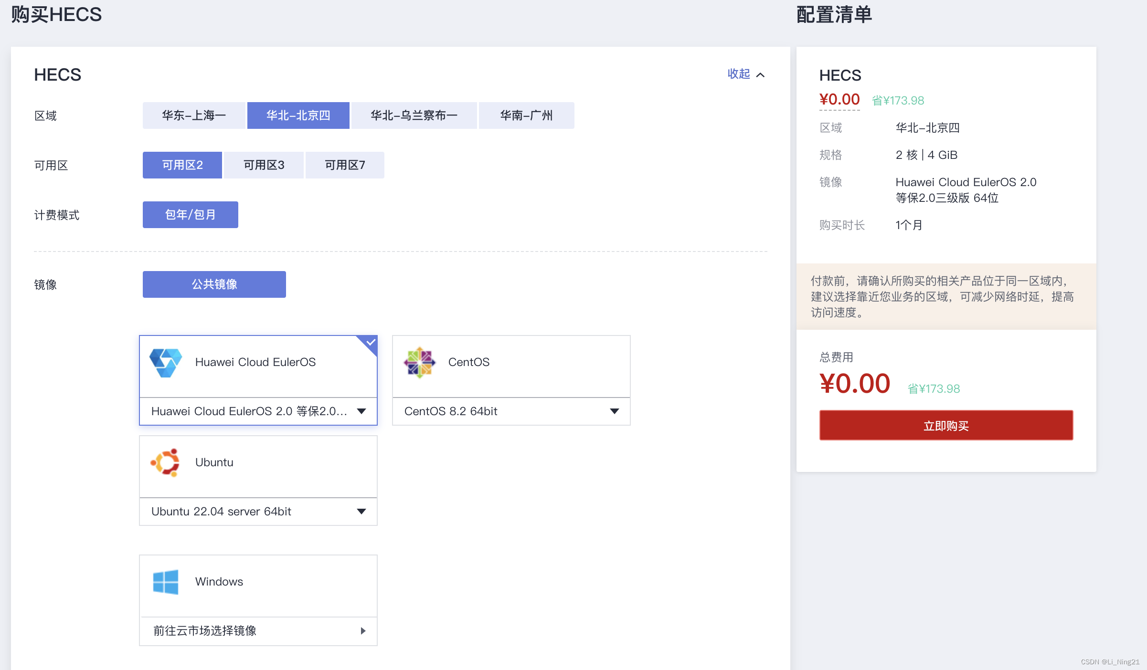Switch to availability zone 可用区7
This screenshot has width=1147, height=670.
pyautogui.click(x=344, y=165)
